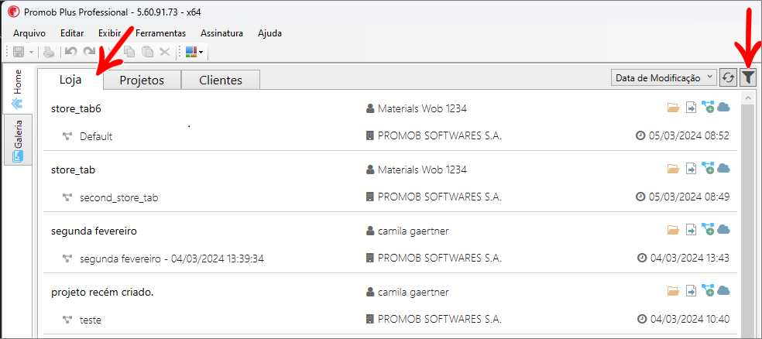This screenshot has height=339, width=762.
Task: Click the refresh list button
Action: point(727,77)
